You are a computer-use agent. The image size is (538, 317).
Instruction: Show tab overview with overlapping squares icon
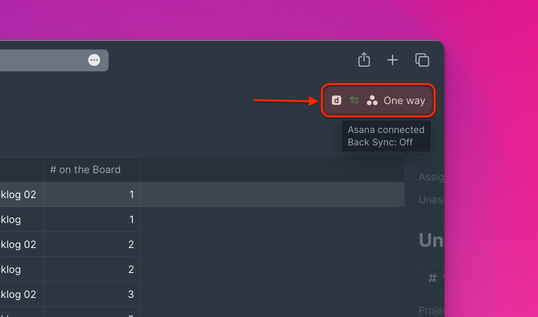click(422, 60)
